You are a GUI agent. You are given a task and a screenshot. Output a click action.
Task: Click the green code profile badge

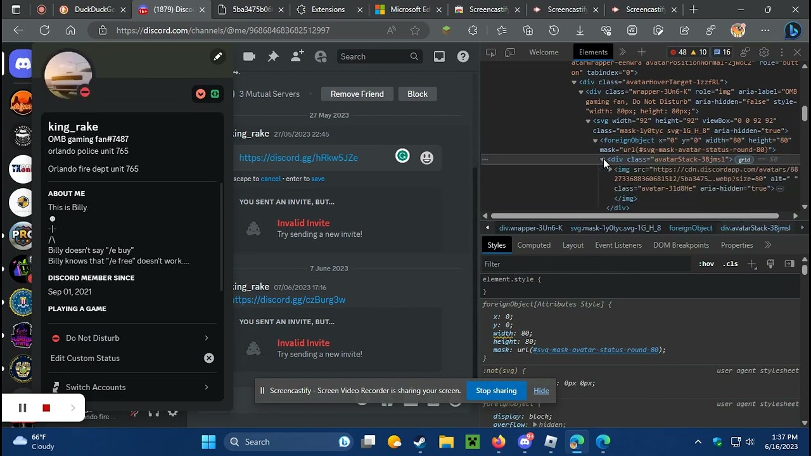click(215, 94)
